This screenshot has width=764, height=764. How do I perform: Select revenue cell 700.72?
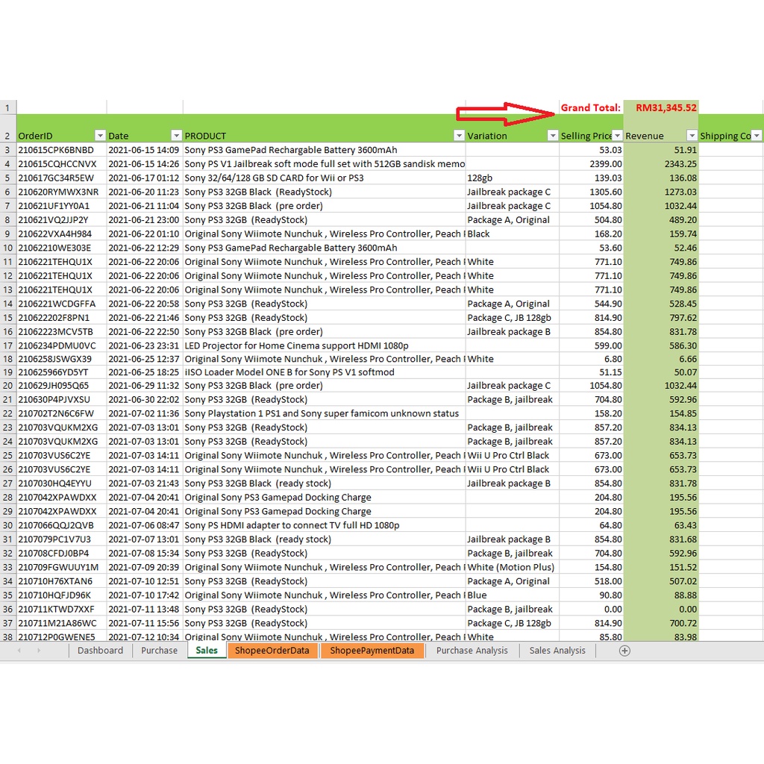(x=661, y=623)
